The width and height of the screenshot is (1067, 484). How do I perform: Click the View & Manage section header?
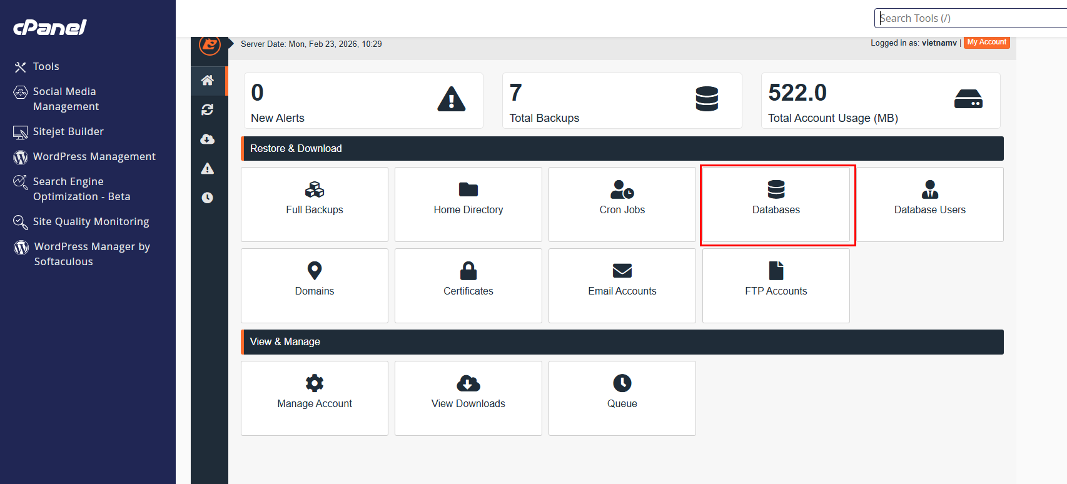[x=622, y=342]
